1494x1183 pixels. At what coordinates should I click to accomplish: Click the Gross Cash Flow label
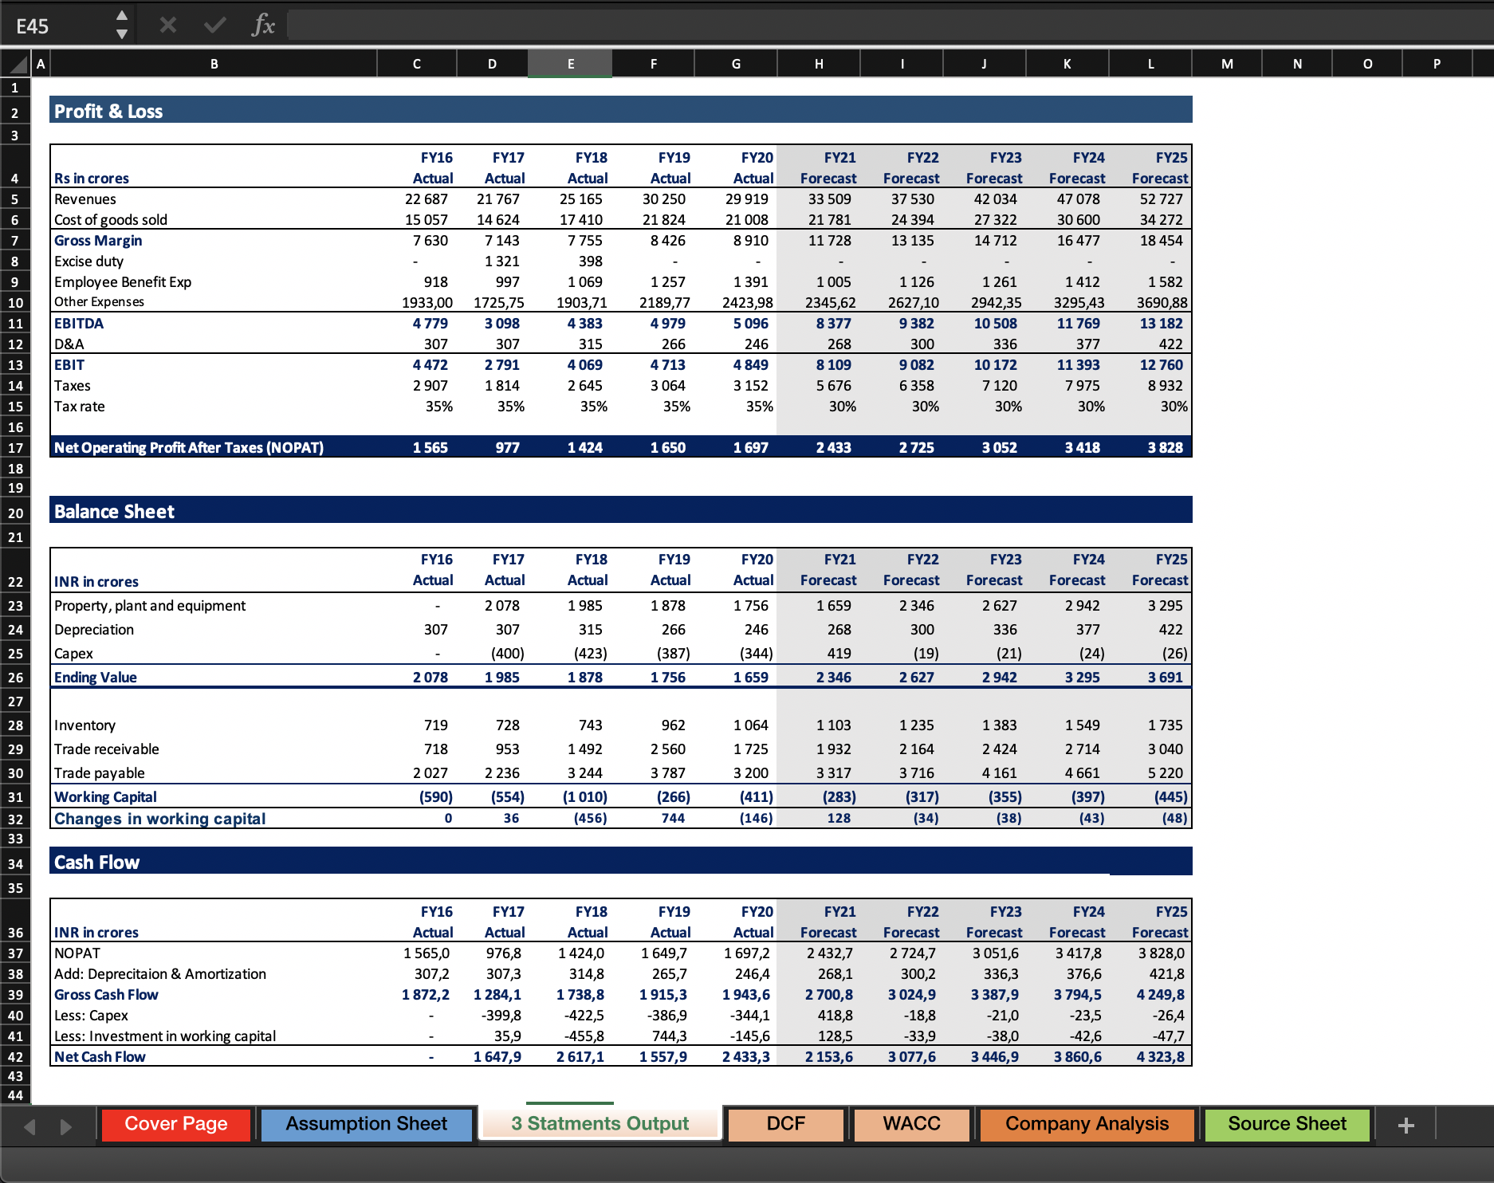pyautogui.click(x=106, y=995)
